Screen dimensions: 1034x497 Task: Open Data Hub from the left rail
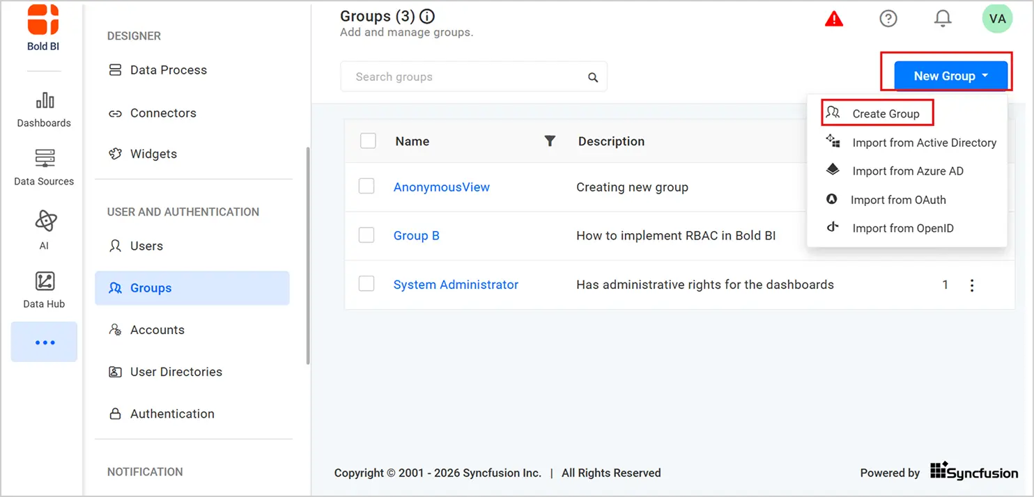[x=44, y=290]
